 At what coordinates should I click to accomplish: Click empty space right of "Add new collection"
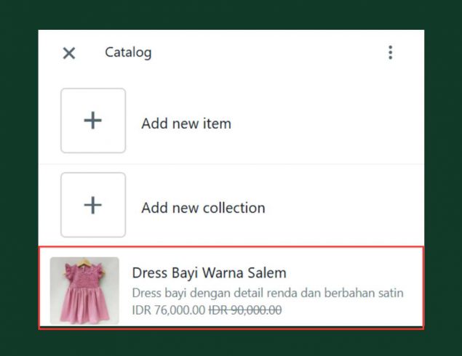(x=342, y=208)
